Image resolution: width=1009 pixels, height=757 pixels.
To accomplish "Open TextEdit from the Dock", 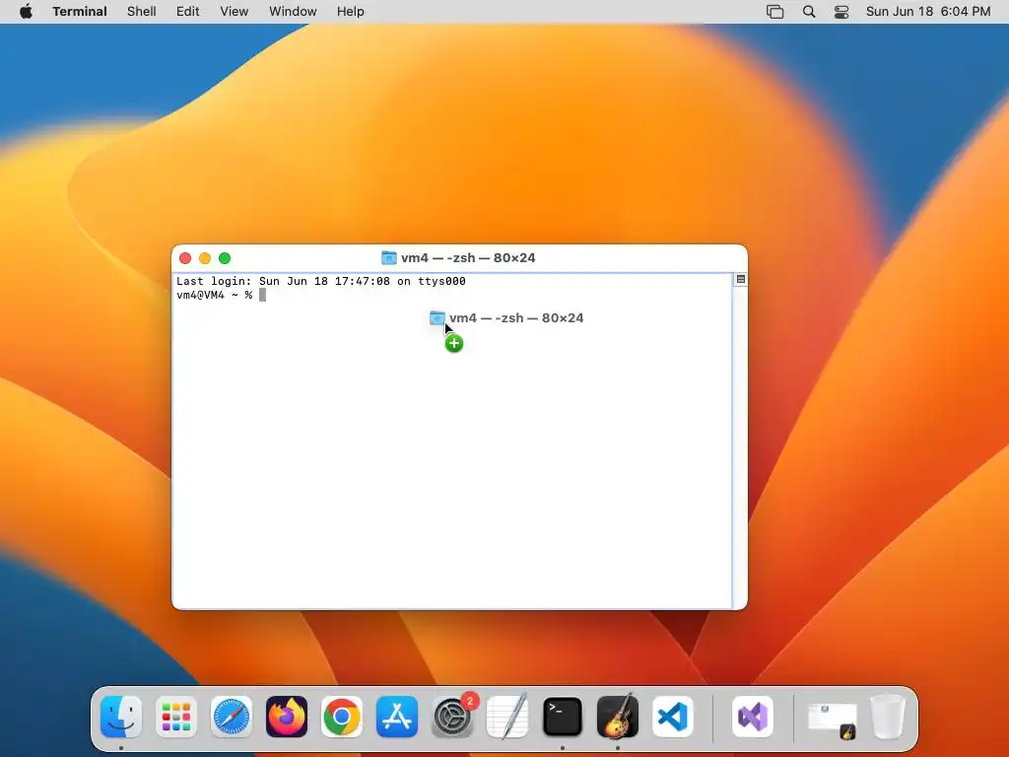I will pos(507,717).
